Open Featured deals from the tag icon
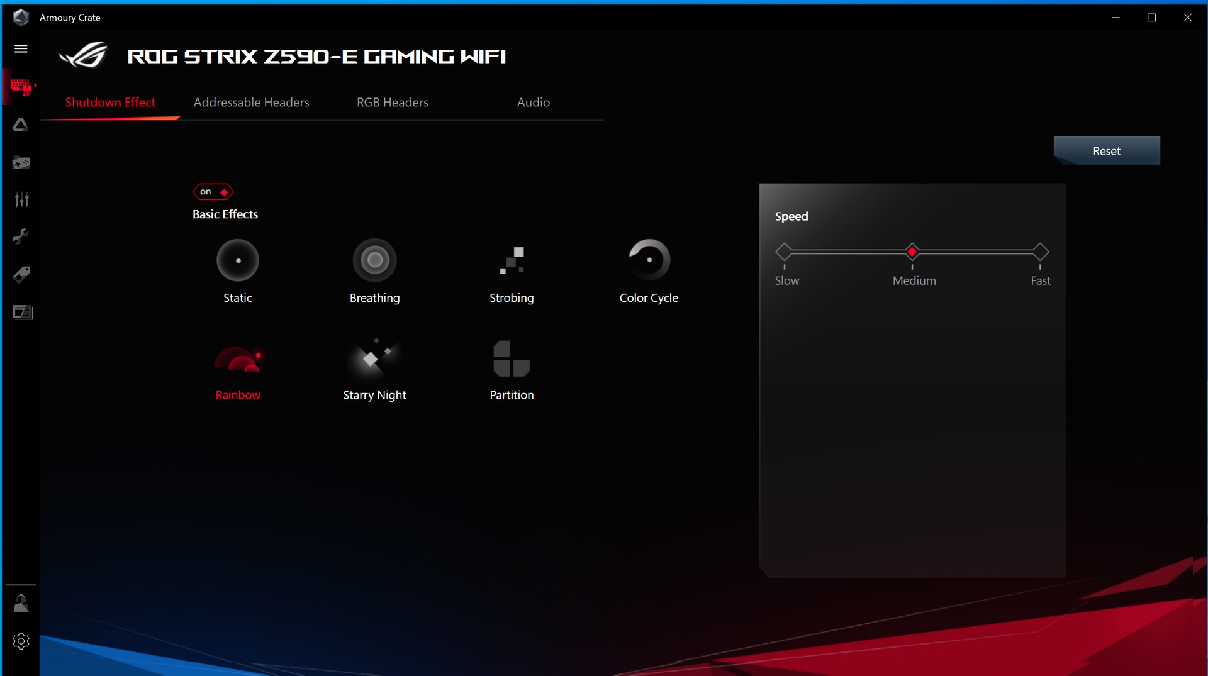The image size is (1208, 676). click(21, 274)
